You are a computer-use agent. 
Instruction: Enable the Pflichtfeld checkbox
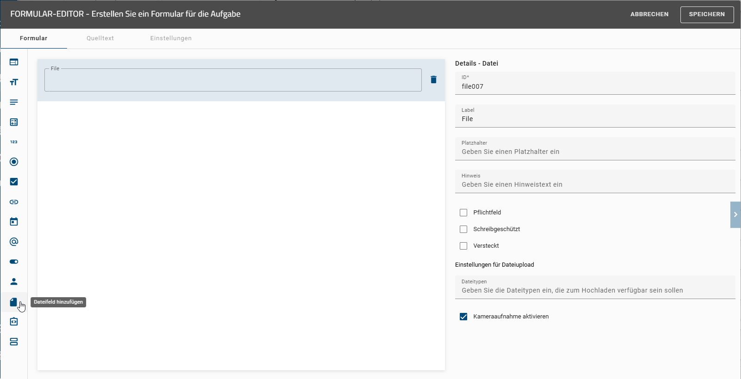(463, 213)
